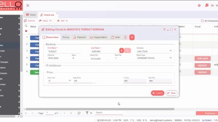Image resolution: width=218 pixels, height=122 pixels.
Task: Expand the top sidebar menu arrow
Action: click(19, 18)
